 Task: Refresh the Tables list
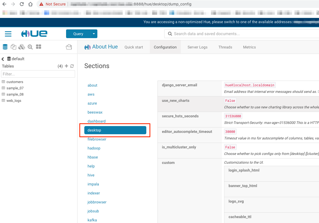tap(72, 66)
